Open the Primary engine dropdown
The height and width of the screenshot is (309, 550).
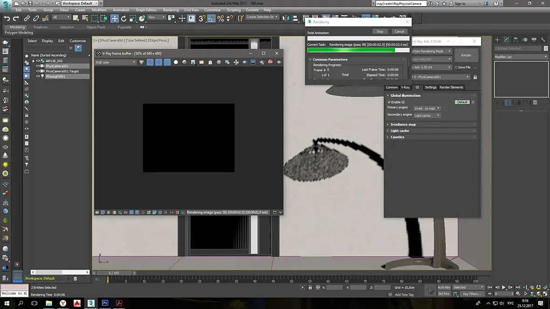tap(427, 108)
